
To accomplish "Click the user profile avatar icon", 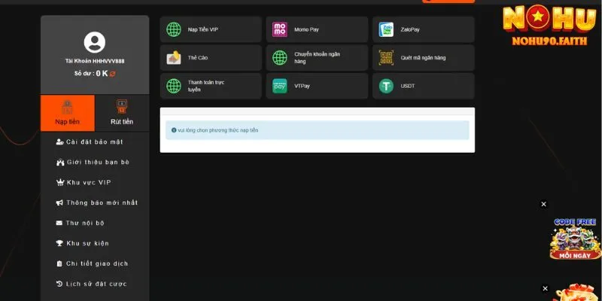I will 95,42.
